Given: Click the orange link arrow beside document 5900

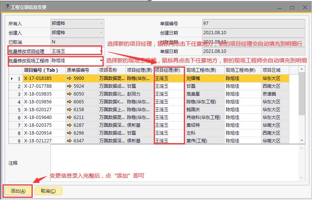Looking at the screenshot, I should tap(69, 78).
